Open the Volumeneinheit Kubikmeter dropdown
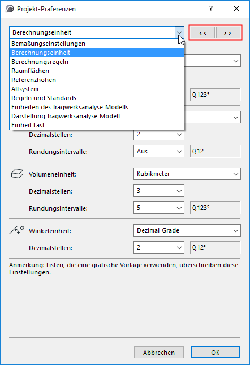The image size is (250, 365). 187,174
